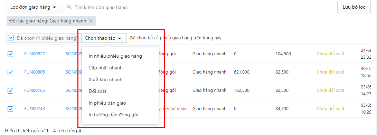Open delivery slip FUN00765
Image resolution: width=377 pixels, height=135 pixels.
[34, 90]
